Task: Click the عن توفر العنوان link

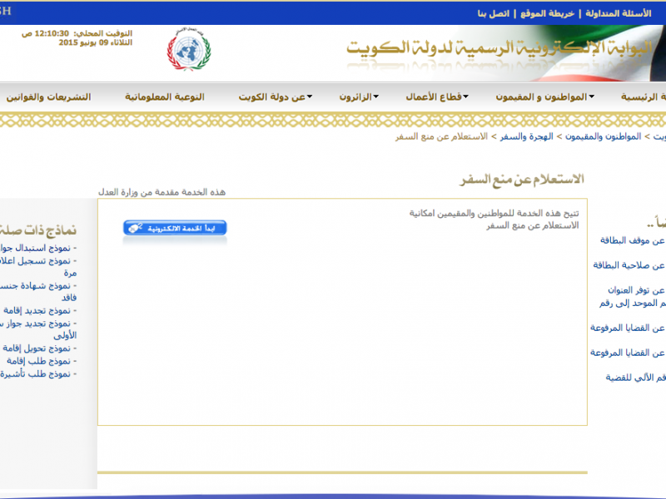Action: click(636, 290)
